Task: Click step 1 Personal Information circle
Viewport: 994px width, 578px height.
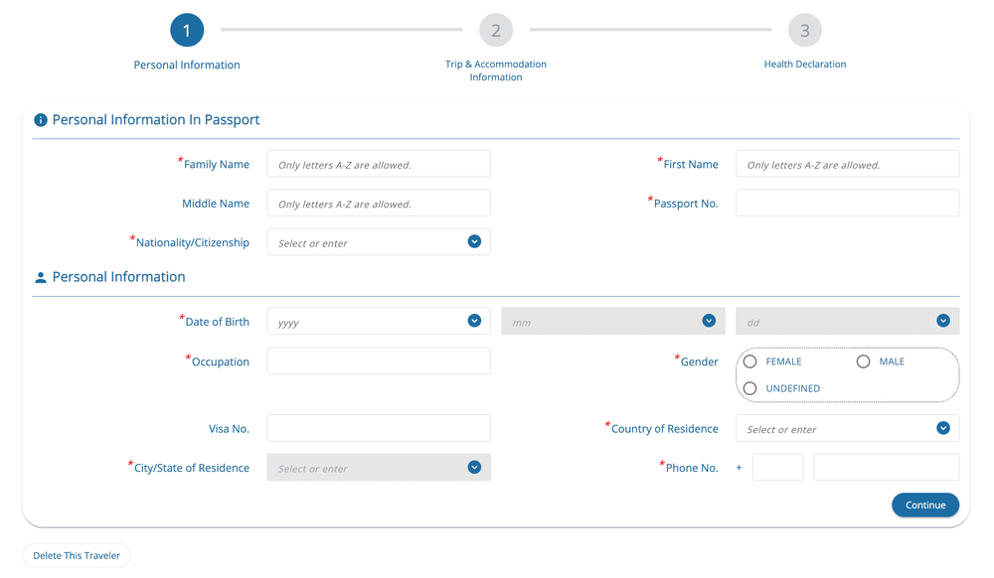Action: click(187, 30)
